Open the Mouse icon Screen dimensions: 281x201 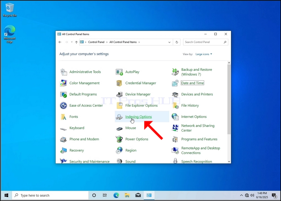point(119,128)
